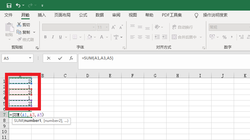Open the 文件 (File) menu
Screen dimensions: 250x140
[x=8, y=15]
